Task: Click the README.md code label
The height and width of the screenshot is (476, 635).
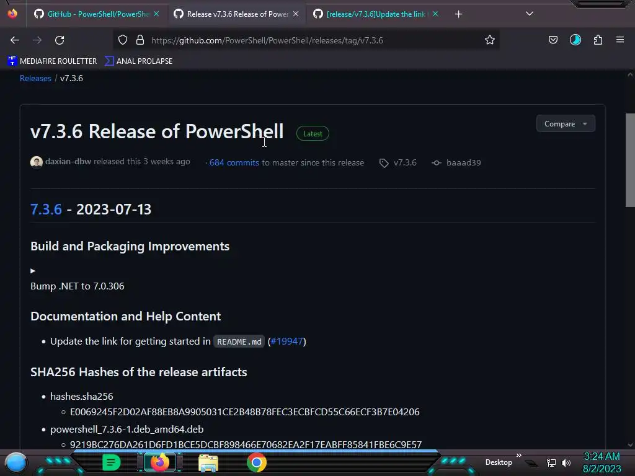Action: (x=239, y=342)
